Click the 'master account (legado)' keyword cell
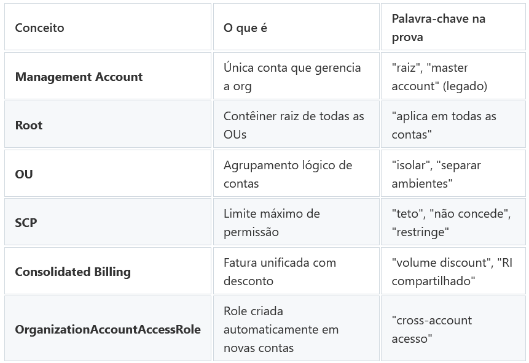529x363 pixels. point(453,76)
